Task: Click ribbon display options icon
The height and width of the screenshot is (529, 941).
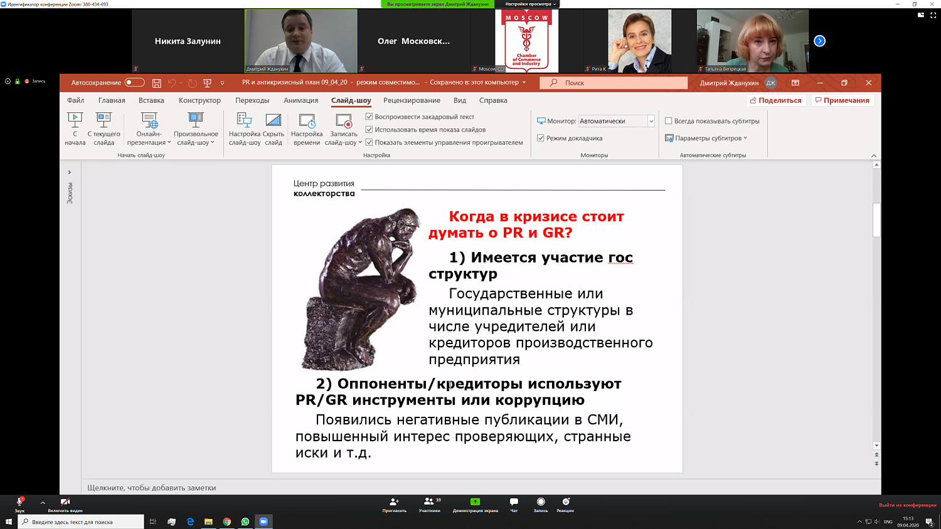Action: tap(795, 83)
